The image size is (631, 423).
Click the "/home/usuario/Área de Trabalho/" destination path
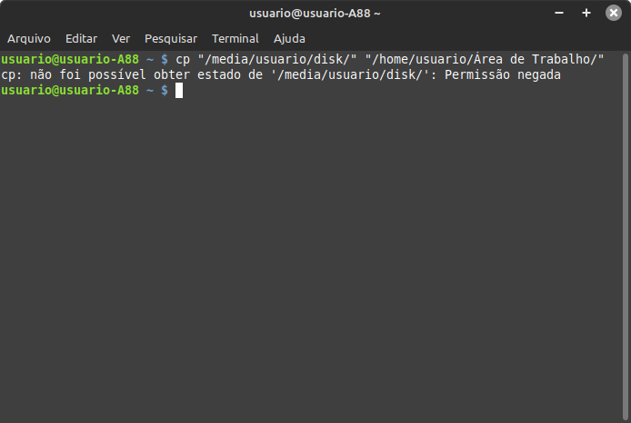485,59
